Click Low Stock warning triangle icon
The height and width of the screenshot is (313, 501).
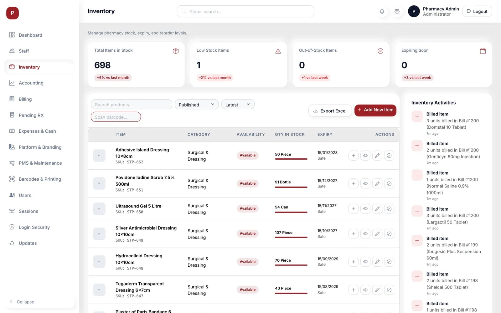pyautogui.click(x=278, y=51)
